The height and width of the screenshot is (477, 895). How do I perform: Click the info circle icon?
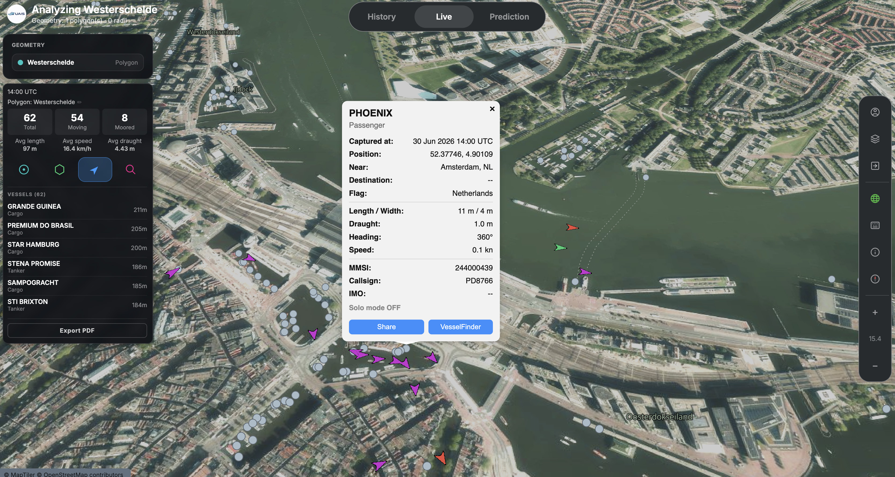point(875,252)
